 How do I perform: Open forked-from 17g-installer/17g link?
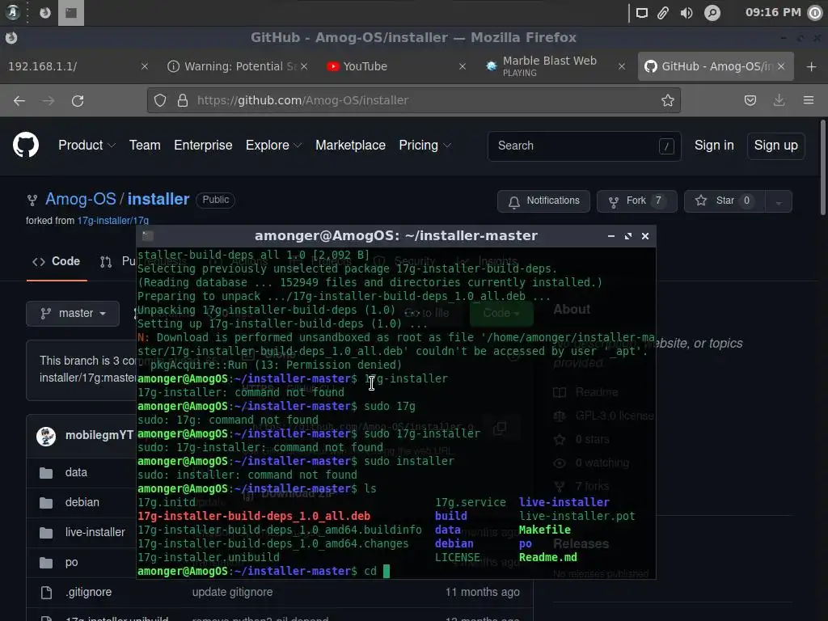(x=112, y=221)
